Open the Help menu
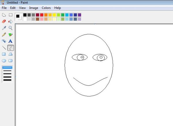This screenshot has height=126, width=173. pos(57,8)
